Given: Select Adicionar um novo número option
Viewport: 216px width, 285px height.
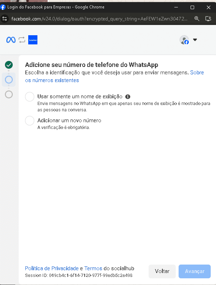Looking at the screenshot, I should (x=30, y=120).
